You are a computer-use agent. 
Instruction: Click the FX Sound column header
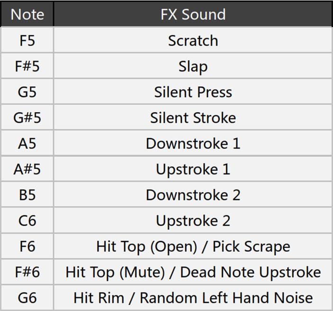[193, 14]
